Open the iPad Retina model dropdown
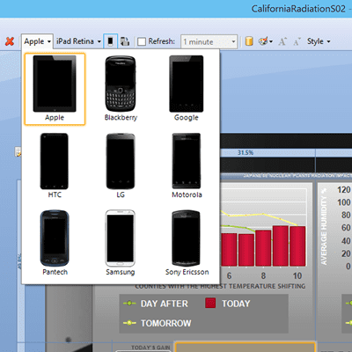Screen dimensions: 352x352 point(78,41)
